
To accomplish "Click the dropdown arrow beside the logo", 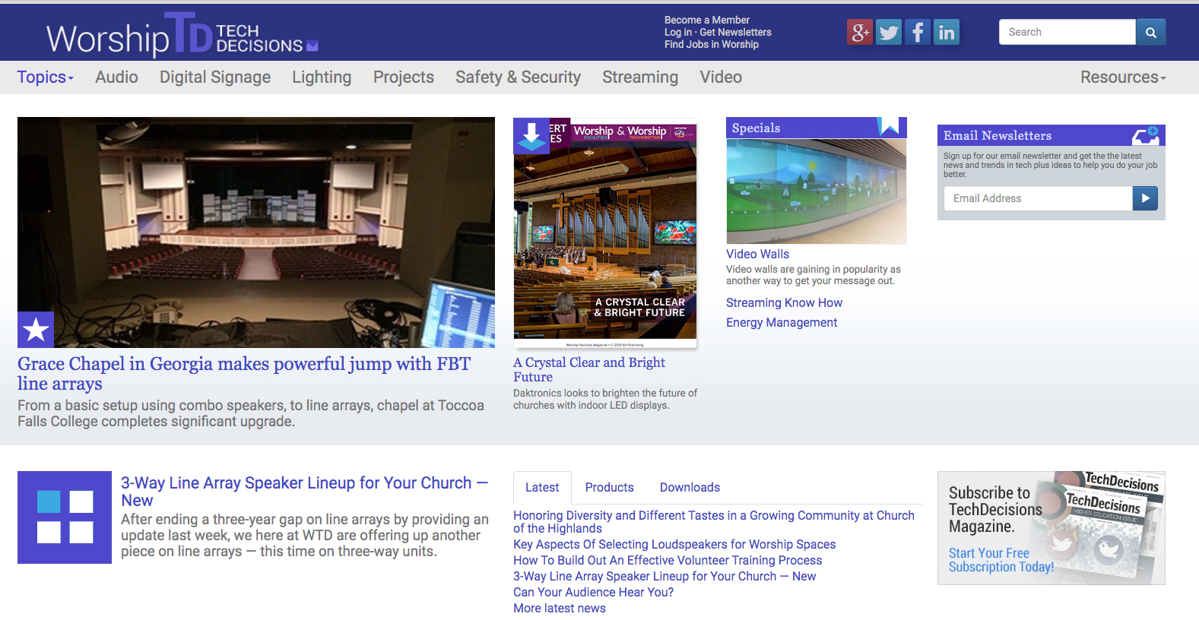I will (x=312, y=46).
